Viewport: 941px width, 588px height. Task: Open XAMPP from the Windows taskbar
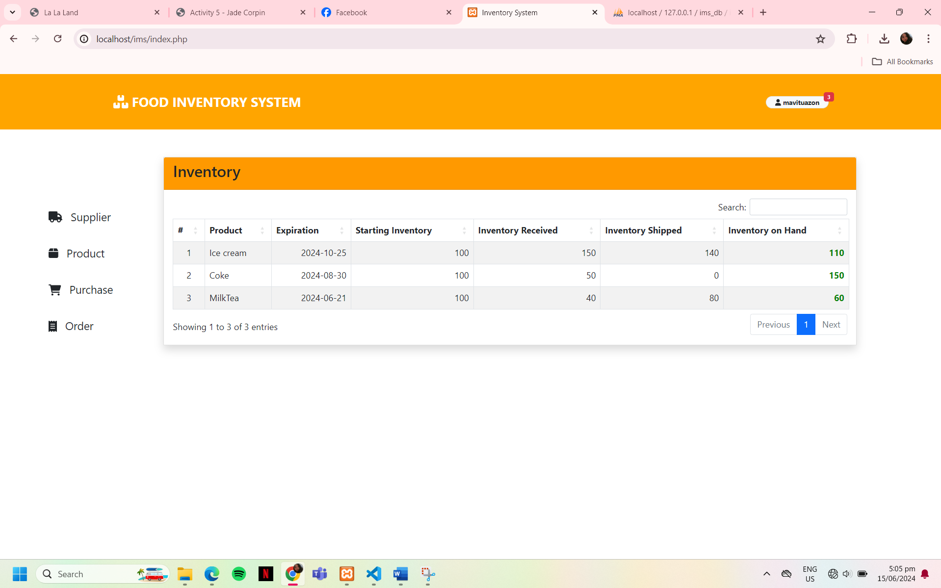(x=347, y=574)
